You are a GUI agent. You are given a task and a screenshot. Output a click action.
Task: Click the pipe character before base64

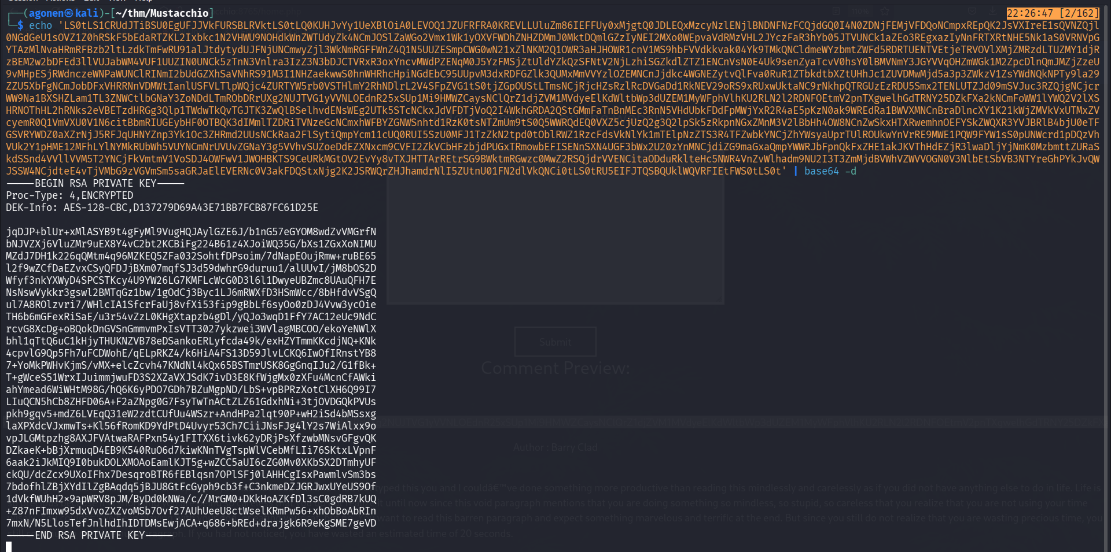[x=796, y=171]
